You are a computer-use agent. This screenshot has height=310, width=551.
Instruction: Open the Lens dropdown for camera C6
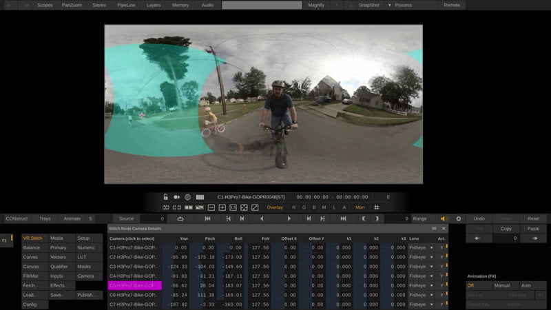pos(422,296)
